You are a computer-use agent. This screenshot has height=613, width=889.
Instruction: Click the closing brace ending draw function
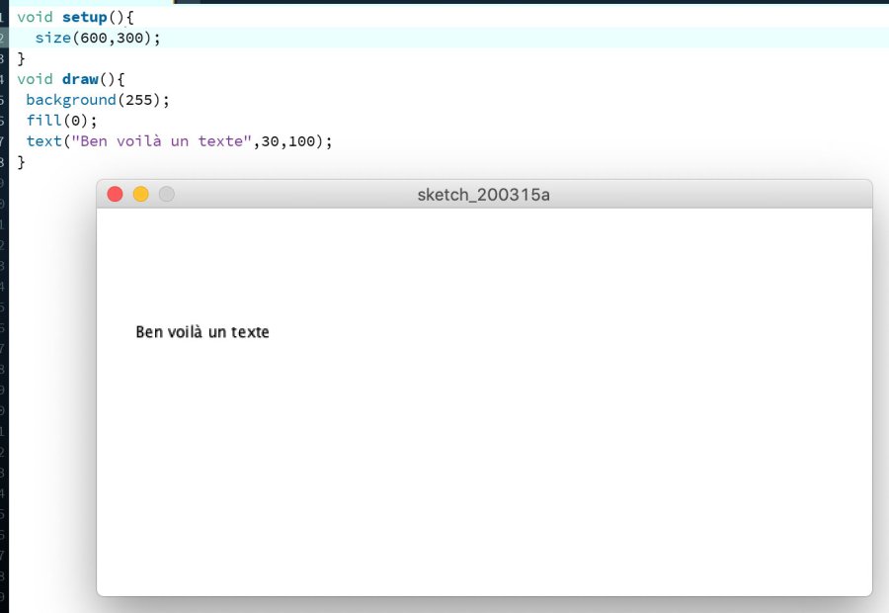22,162
